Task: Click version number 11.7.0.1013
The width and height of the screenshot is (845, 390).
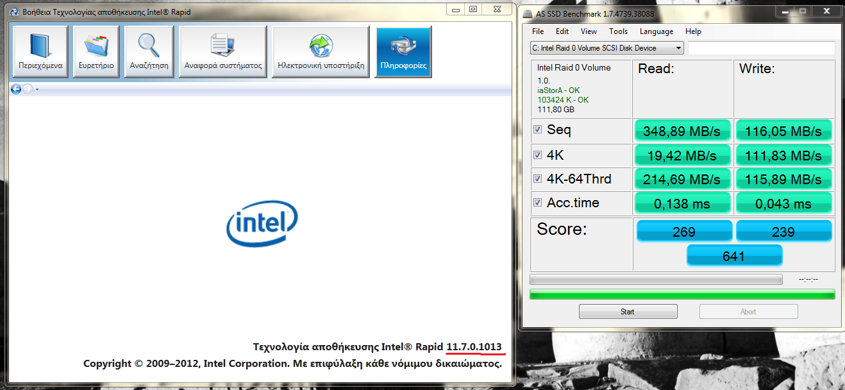Action: pos(474,347)
